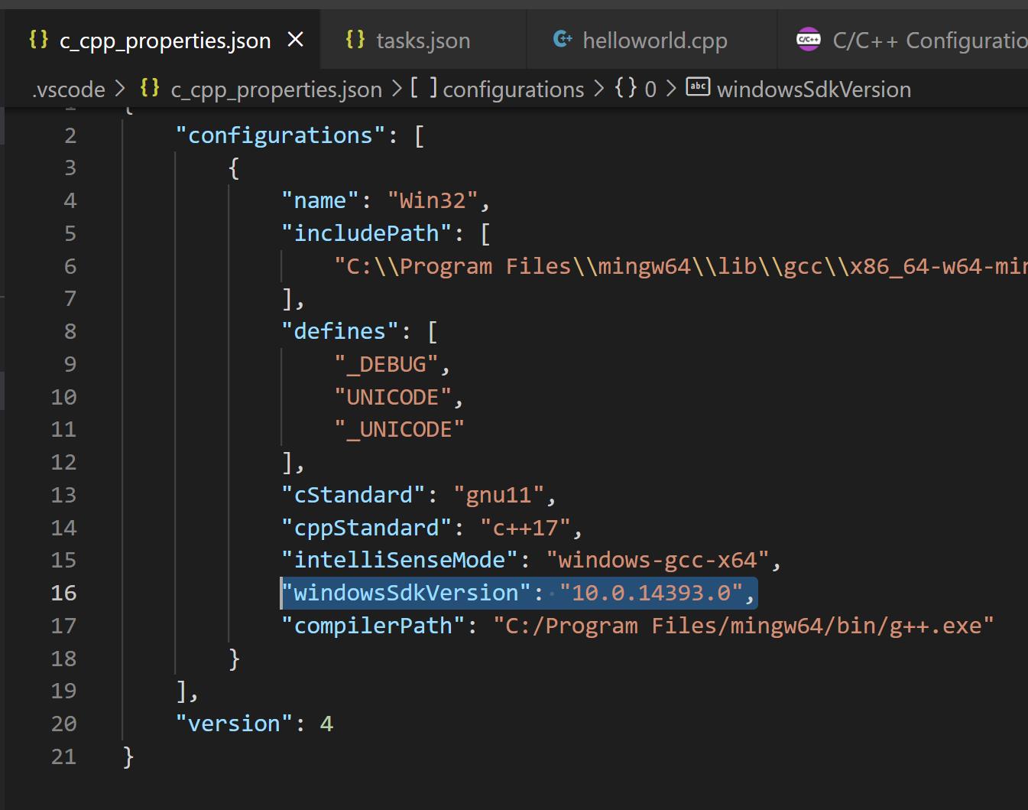Click configurations breadcrumb segment
The height and width of the screenshot is (810, 1028).
click(x=514, y=89)
